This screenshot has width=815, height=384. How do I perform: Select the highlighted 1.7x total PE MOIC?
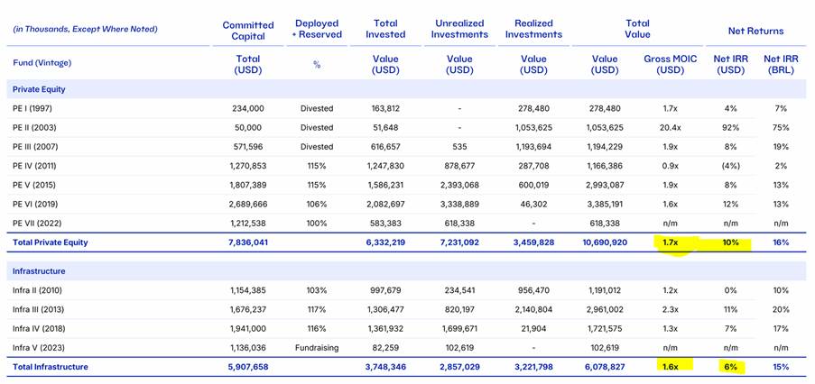click(670, 242)
